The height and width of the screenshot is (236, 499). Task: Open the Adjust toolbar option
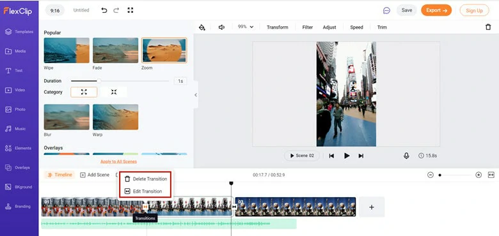coord(329,27)
